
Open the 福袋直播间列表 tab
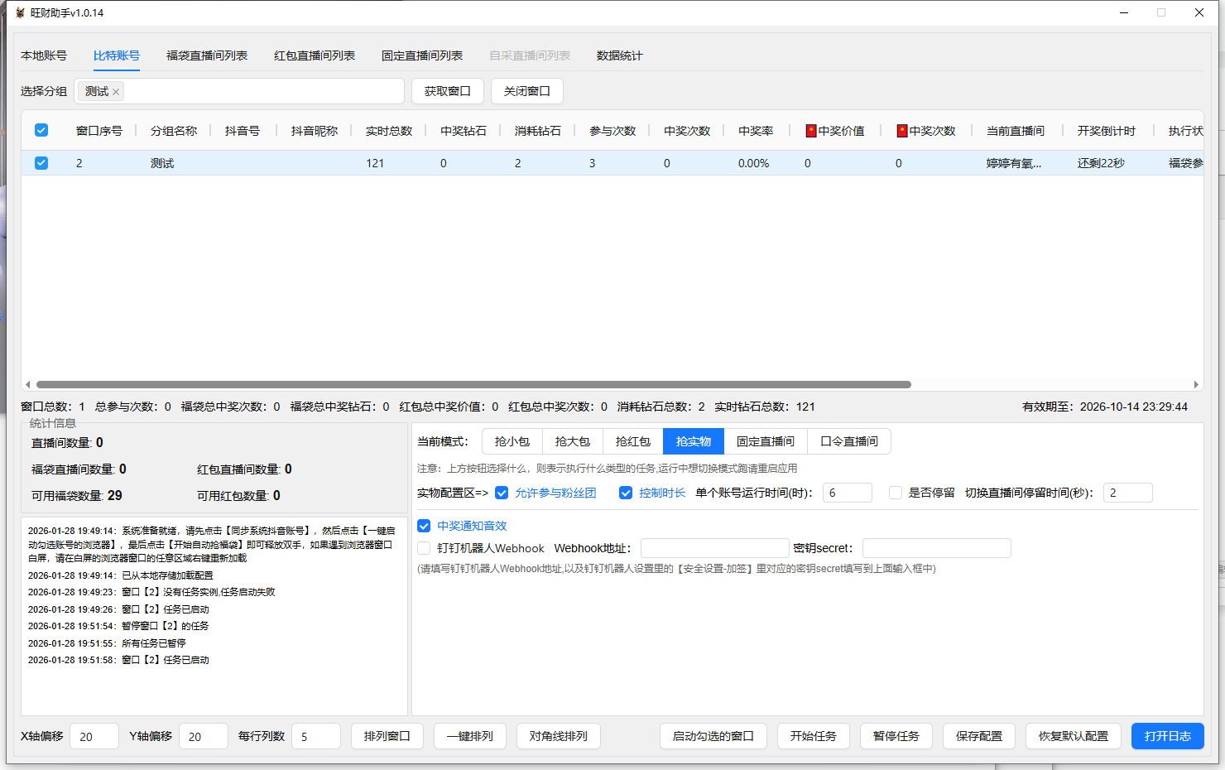point(207,55)
